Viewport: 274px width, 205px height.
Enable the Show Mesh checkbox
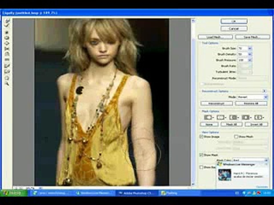(x=236, y=137)
